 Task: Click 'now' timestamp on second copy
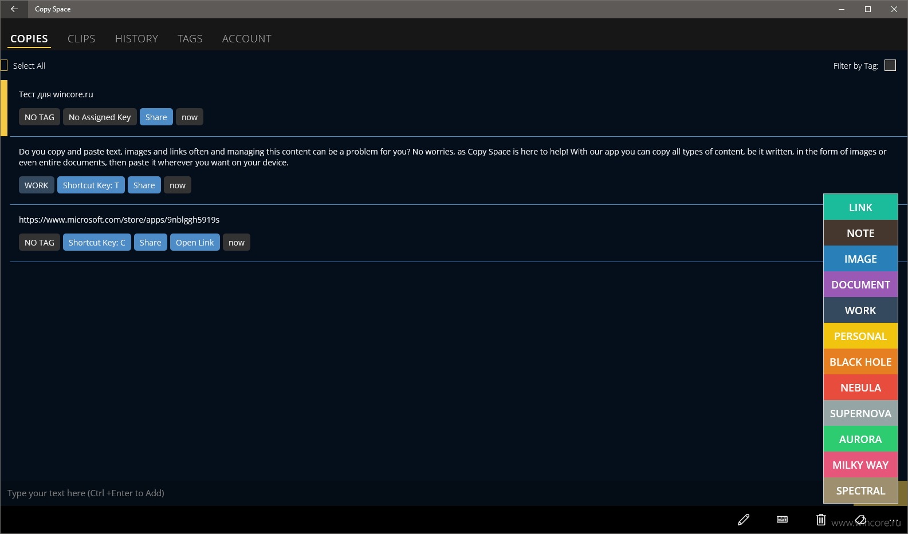coord(178,185)
